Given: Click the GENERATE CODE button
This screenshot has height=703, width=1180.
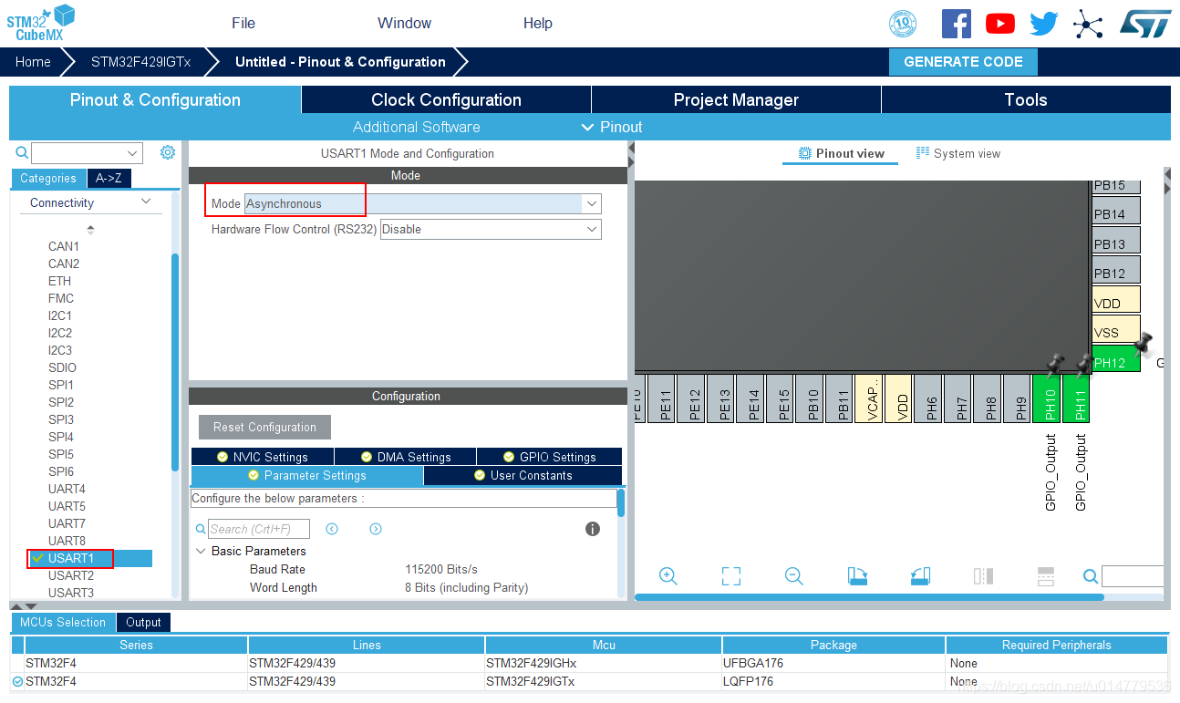Looking at the screenshot, I should pyautogui.click(x=963, y=62).
